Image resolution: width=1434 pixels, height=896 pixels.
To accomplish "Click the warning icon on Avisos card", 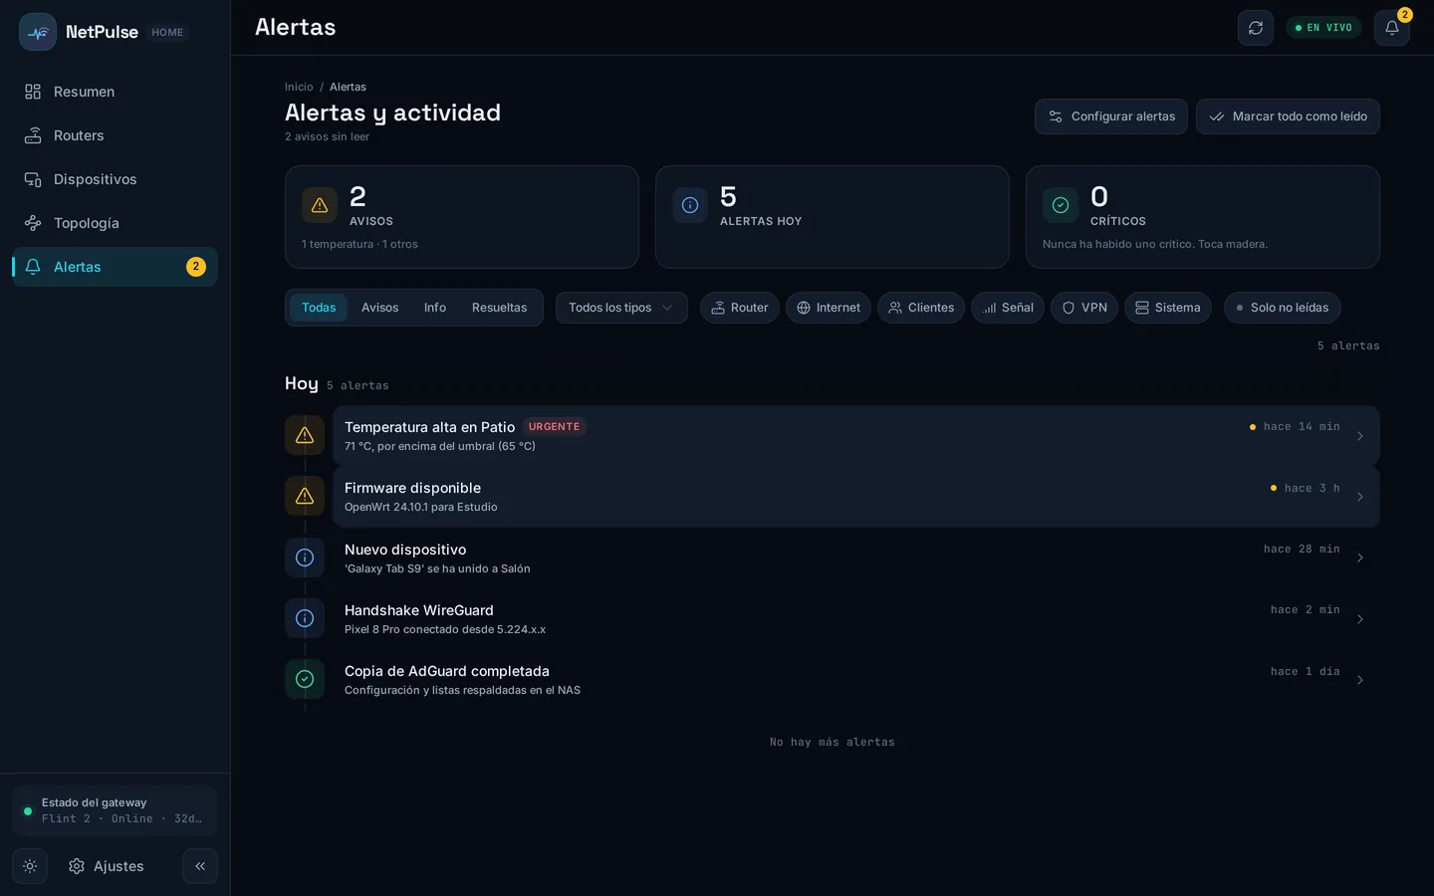I will pyautogui.click(x=320, y=205).
